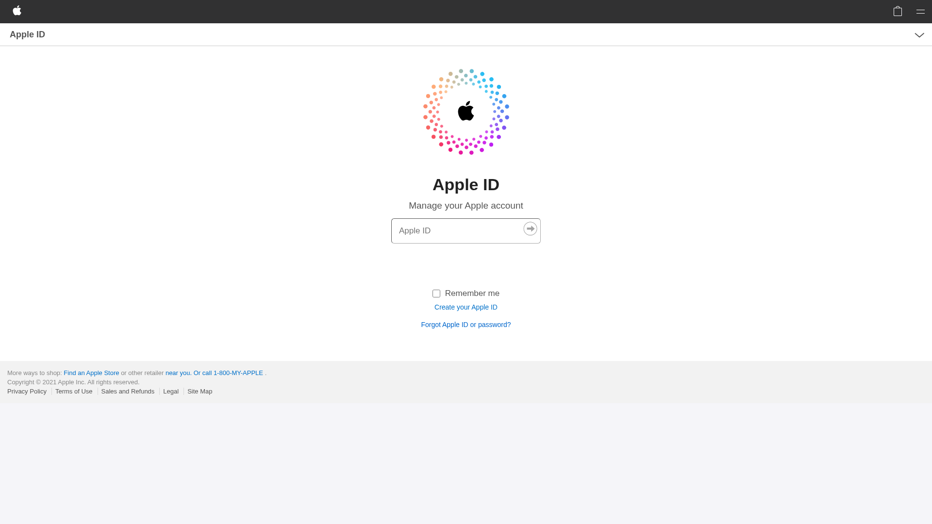This screenshot has height=524, width=932.
Task: Expand the Apple ID section chevron
Action: click(x=919, y=35)
